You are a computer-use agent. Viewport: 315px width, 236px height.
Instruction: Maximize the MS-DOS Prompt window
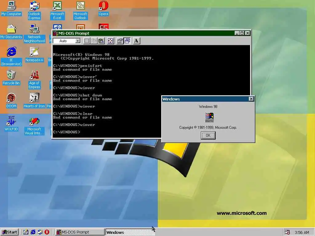point(242,33)
